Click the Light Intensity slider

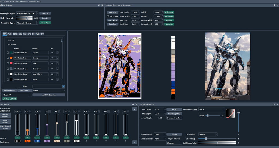click(x=24, y=18)
